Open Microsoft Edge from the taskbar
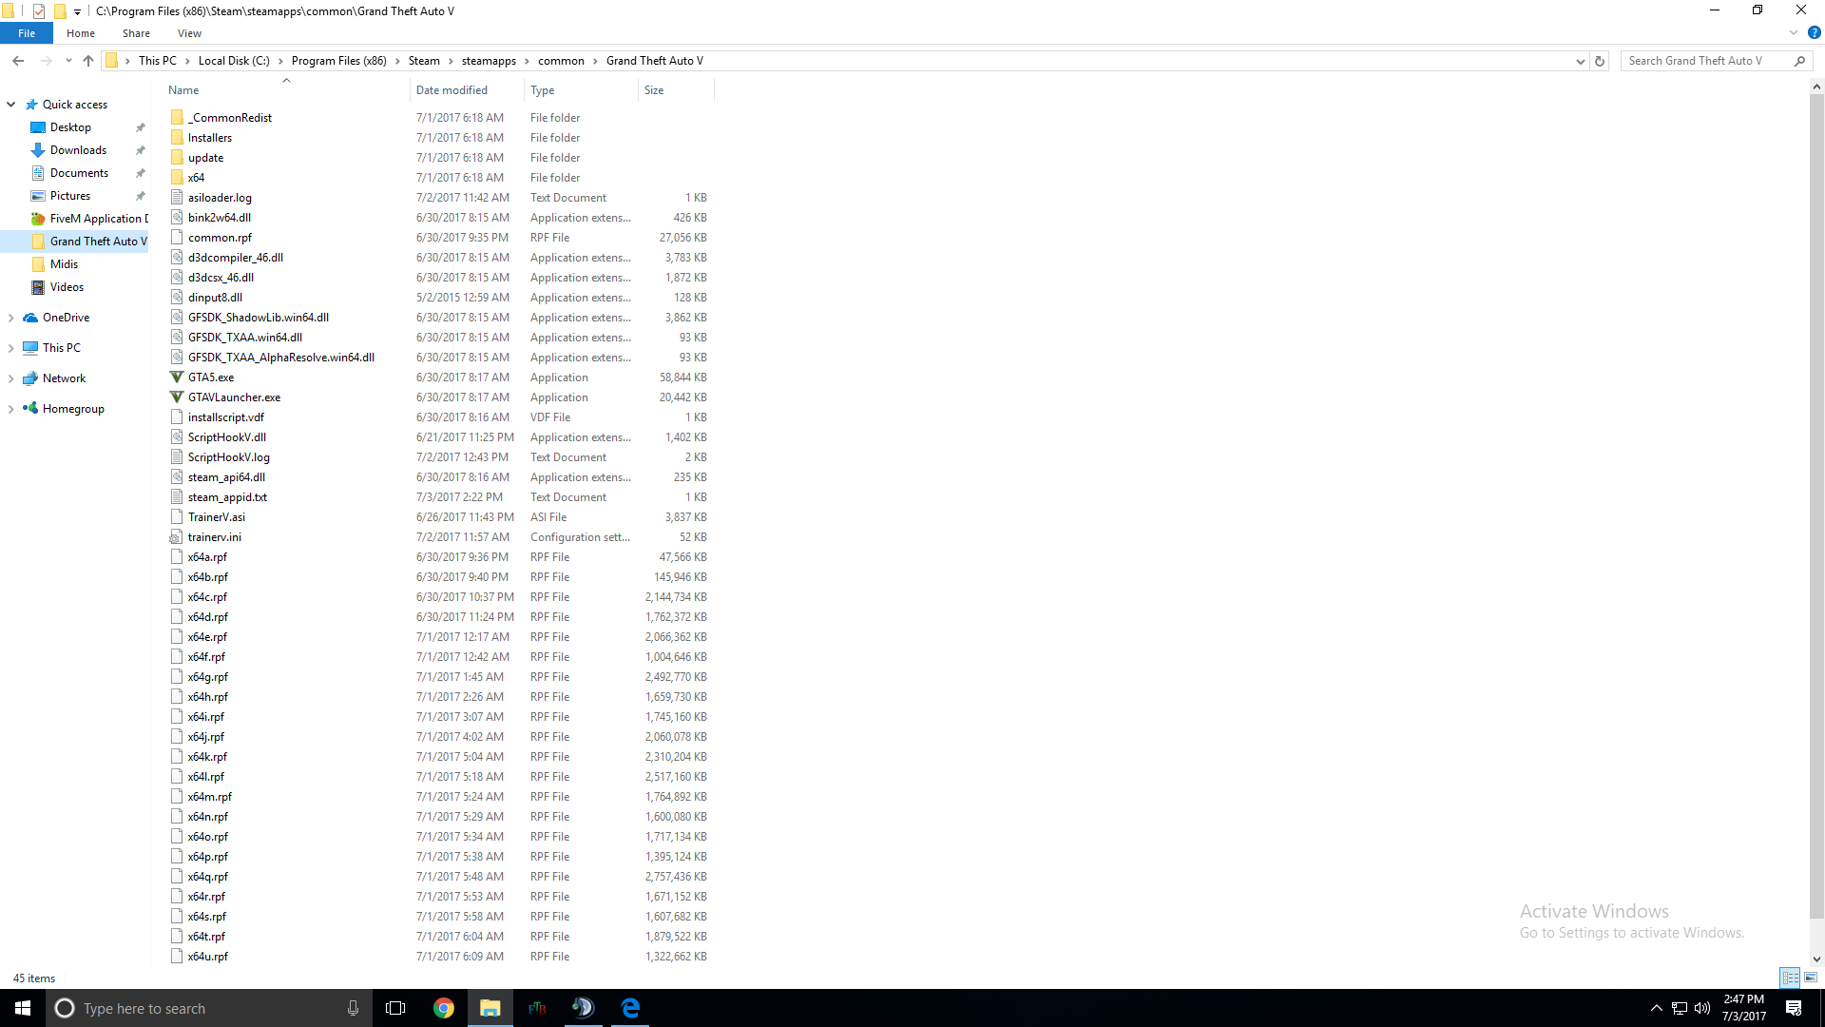The image size is (1825, 1027). pyautogui.click(x=629, y=1007)
